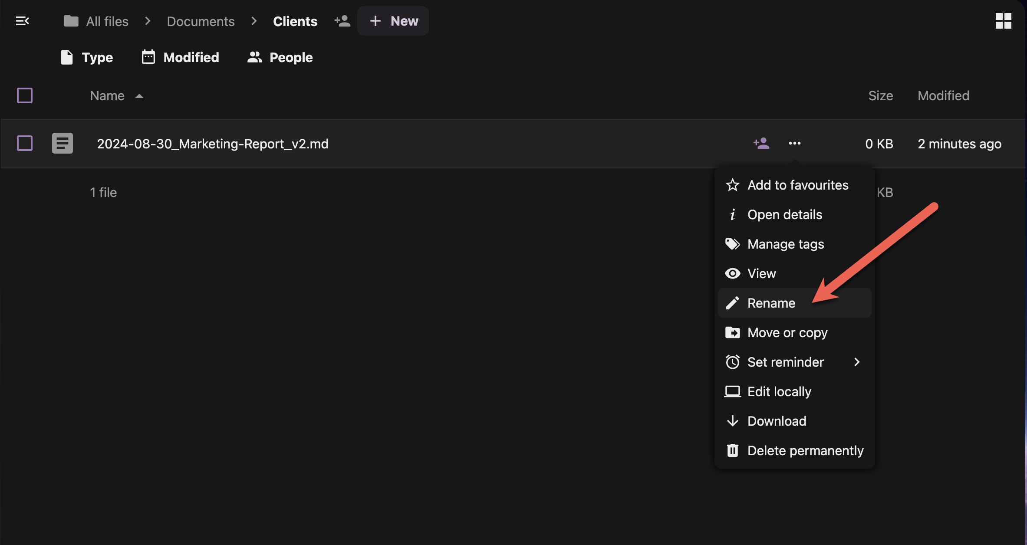Open sharing for Marketing-Report file row

tap(761, 143)
